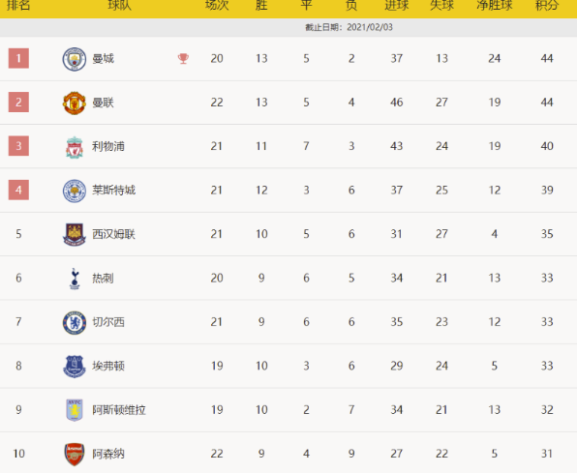Open the 阿斯顿维拉 team name link

[119, 410]
